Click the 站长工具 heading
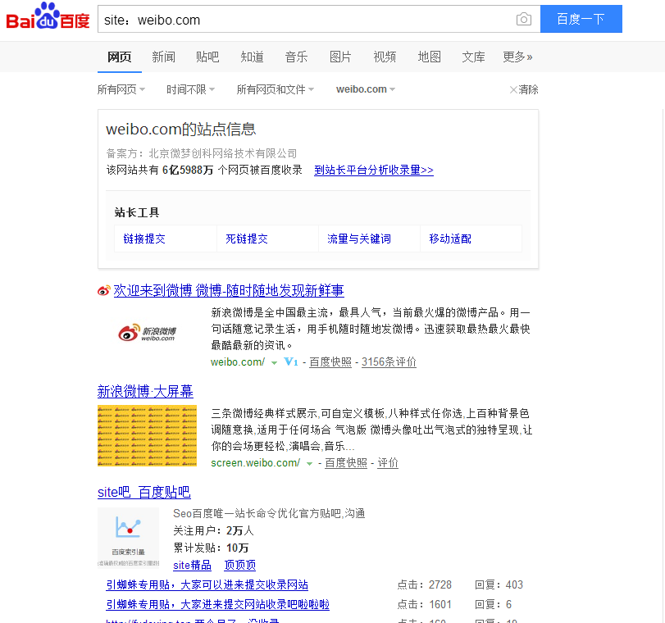The width and height of the screenshot is (665, 623). (137, 212)
